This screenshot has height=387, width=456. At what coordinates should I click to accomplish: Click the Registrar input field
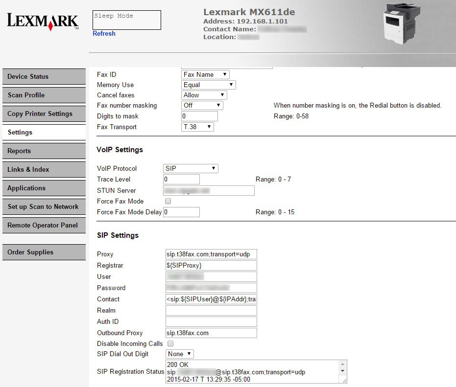coord(211,266)
